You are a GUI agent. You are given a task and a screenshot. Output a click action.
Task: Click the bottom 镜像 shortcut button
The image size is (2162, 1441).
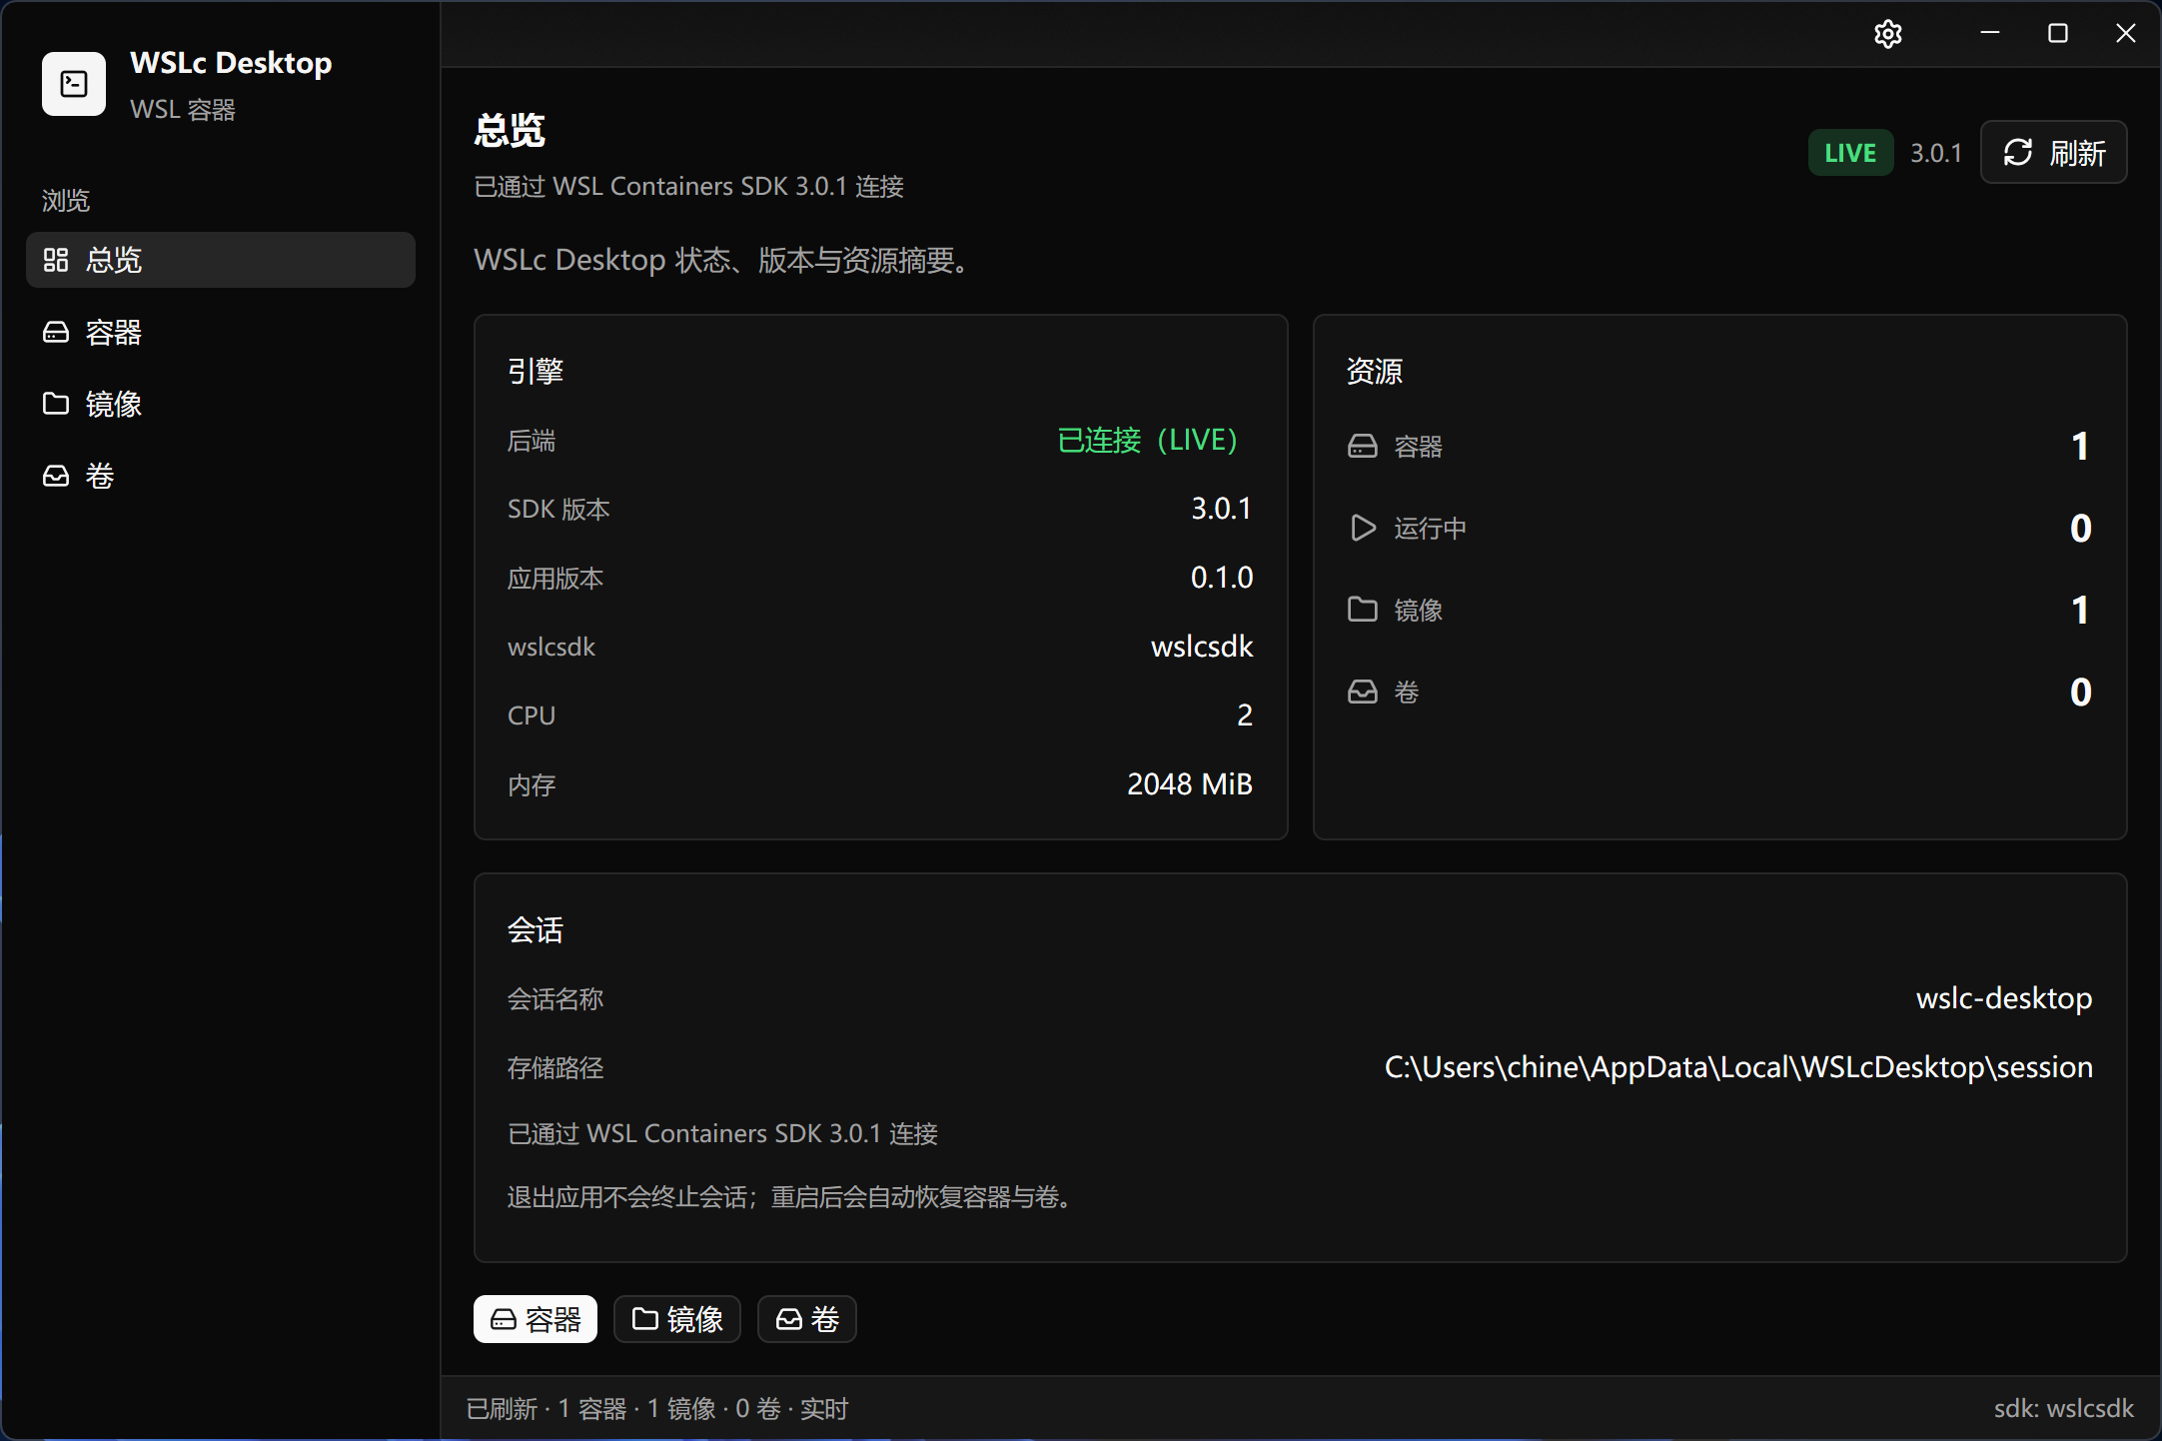[x=677, y=1319]
